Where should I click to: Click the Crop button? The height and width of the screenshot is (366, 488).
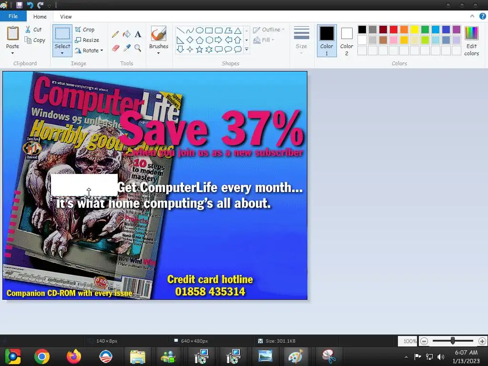click(x=84, y=30)
